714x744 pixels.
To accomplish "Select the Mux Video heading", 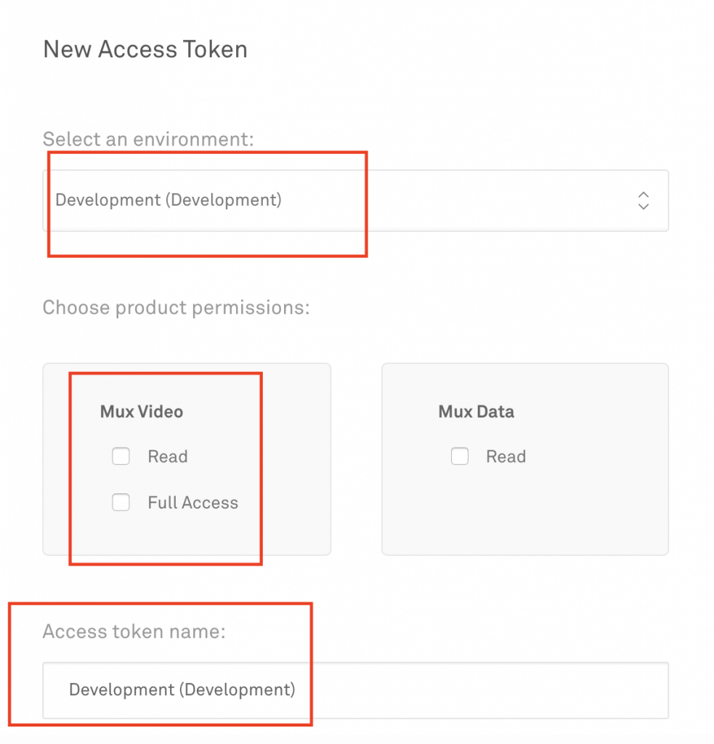I will pos(142,411).
